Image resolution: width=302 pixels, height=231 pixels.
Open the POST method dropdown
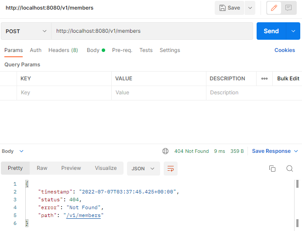(26, 31)
